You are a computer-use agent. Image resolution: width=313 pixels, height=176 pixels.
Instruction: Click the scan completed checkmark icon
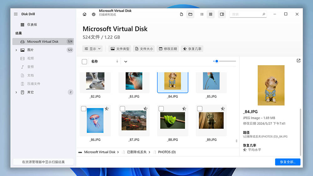(94, 14)
